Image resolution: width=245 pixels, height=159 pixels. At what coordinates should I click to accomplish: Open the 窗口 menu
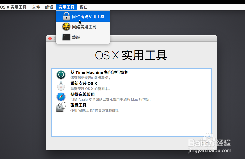[84, 7]
